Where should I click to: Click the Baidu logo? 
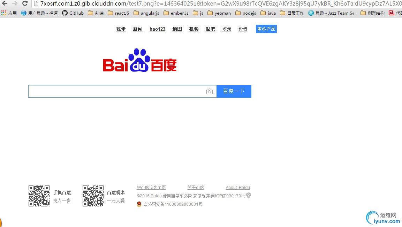[140, 61]
